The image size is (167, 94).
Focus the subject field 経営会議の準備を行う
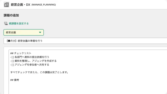point(85,41)
